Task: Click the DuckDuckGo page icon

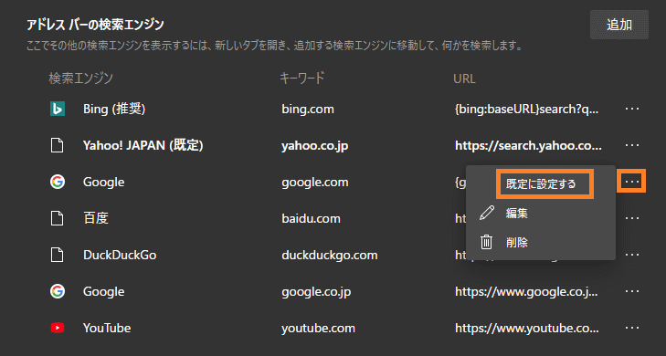Action: pos(58,255)
